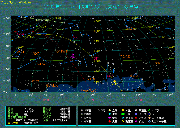
Task: Click the 西 (West) direction label
Action: coord(93,100)
